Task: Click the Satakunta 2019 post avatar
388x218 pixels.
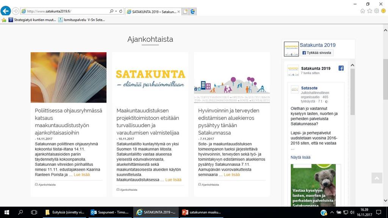Action: tap(293, 70)
